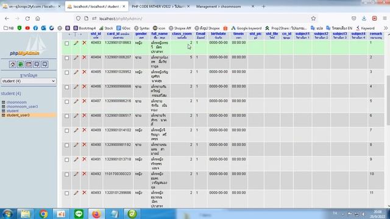Open student table in sidebar
This screenshot has height=219, width=390.
pos(12,111)
